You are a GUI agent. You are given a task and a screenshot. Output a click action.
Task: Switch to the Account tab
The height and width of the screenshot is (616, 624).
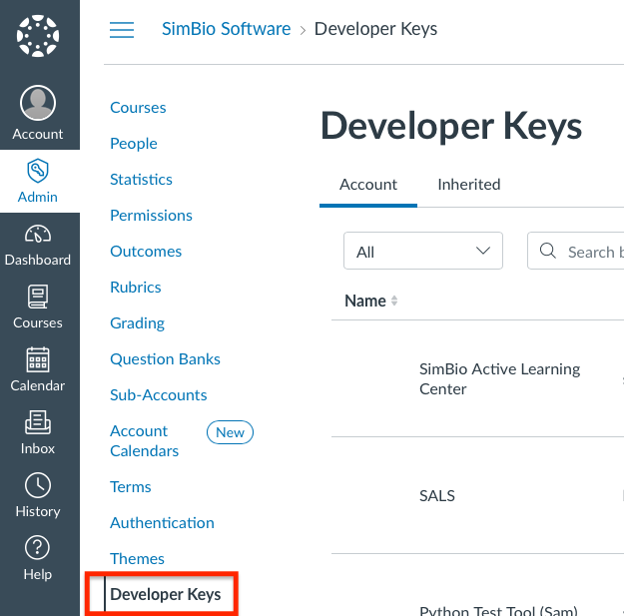pos(368,185)
